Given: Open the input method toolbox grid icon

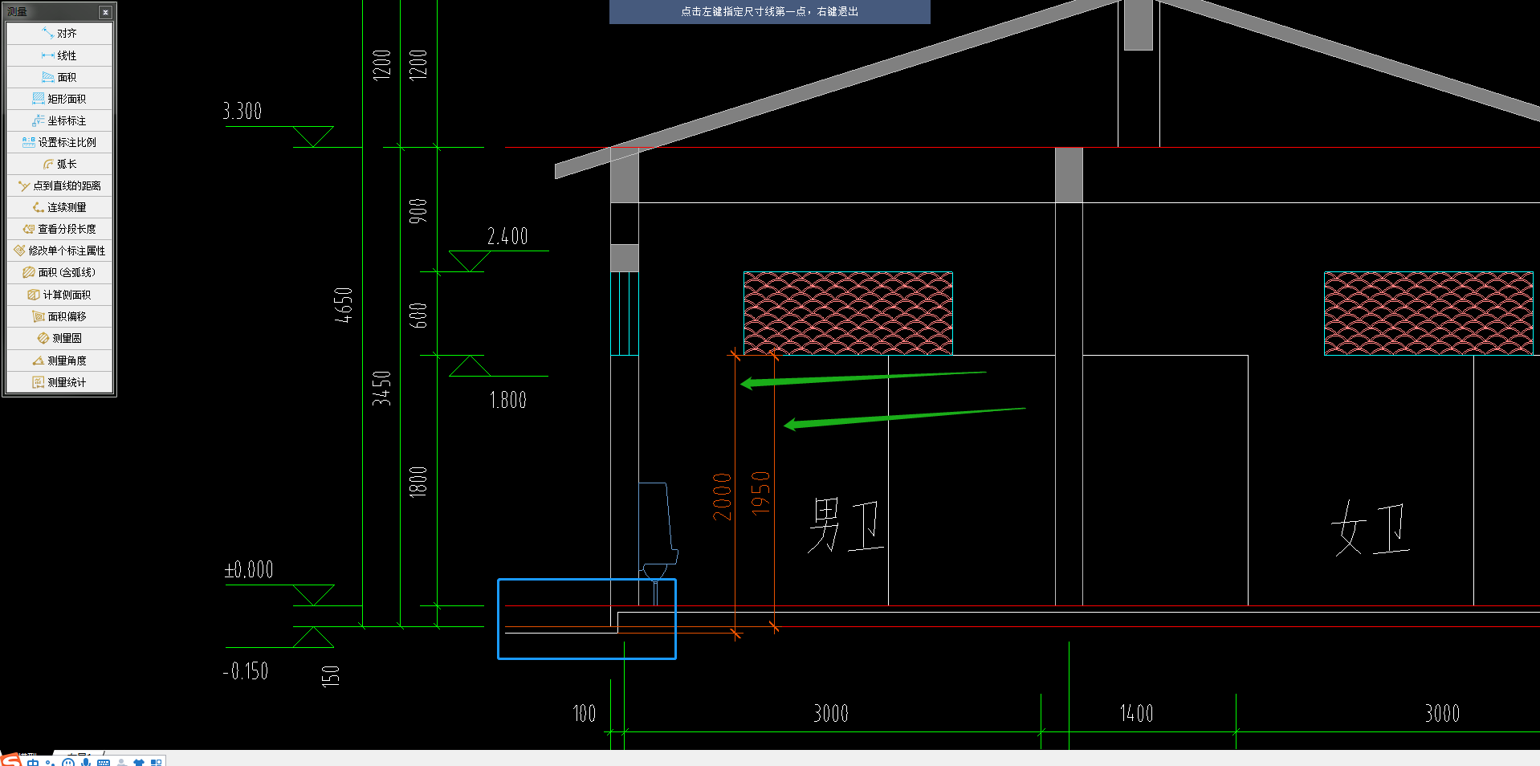Looking at the screenshot, I should pyautogui.click(x=157, y=762).
